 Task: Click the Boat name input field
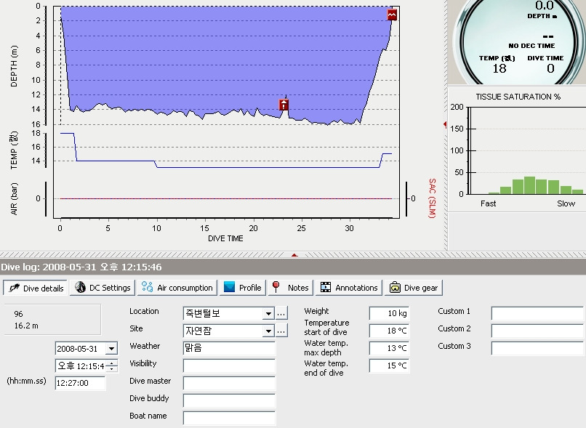point(229,418)
